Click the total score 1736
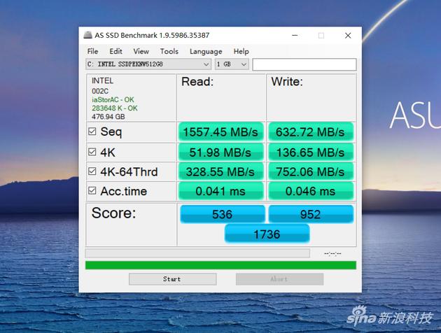This screenshot has height=333, width=441. tap(267, 234)
